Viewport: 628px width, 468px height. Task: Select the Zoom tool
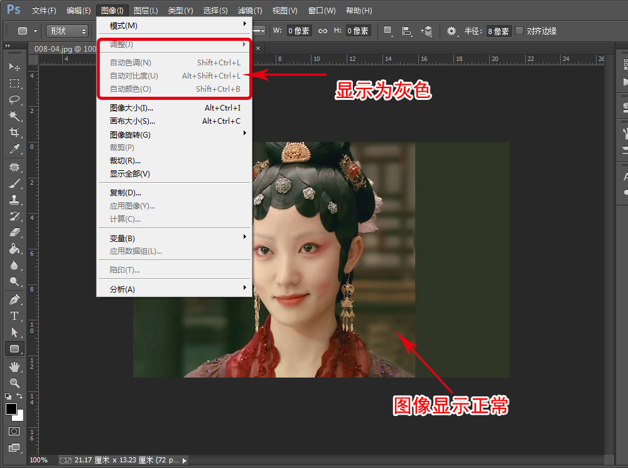coord(14,383)
